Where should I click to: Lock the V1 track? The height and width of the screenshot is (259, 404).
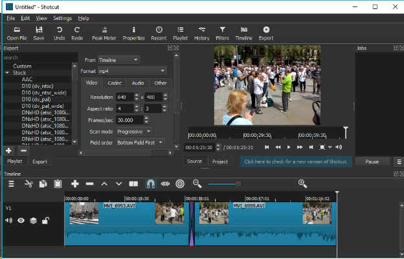point(45,221)
